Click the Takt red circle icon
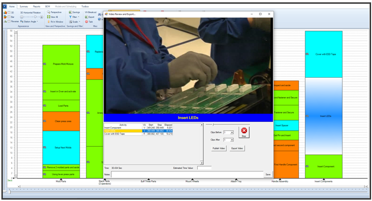372x201 pixels. coord(86,22)
